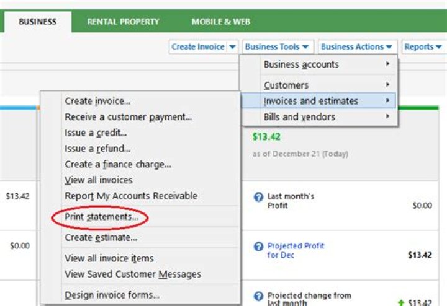The image size is (447, 306).
Task: Open the Create Invoice dropdown arrow
Action: [232, 47]
